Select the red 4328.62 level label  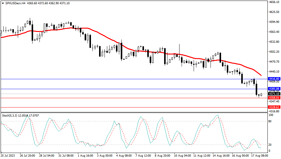274,107
